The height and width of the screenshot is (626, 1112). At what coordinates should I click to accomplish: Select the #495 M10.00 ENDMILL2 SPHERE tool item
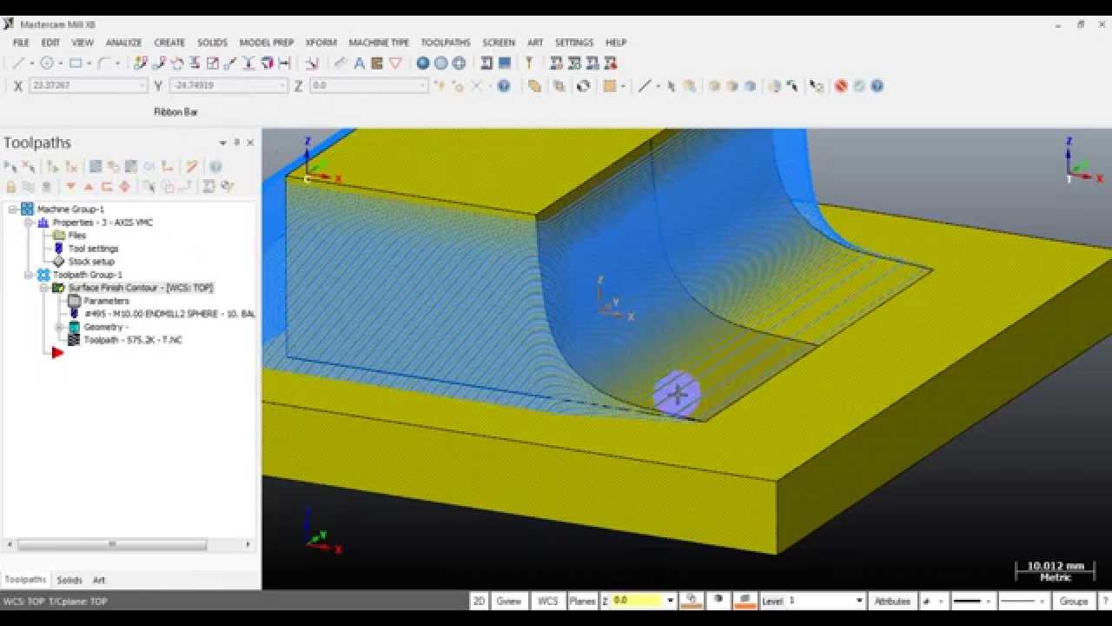pyautogui.click(x=169, y=314)
